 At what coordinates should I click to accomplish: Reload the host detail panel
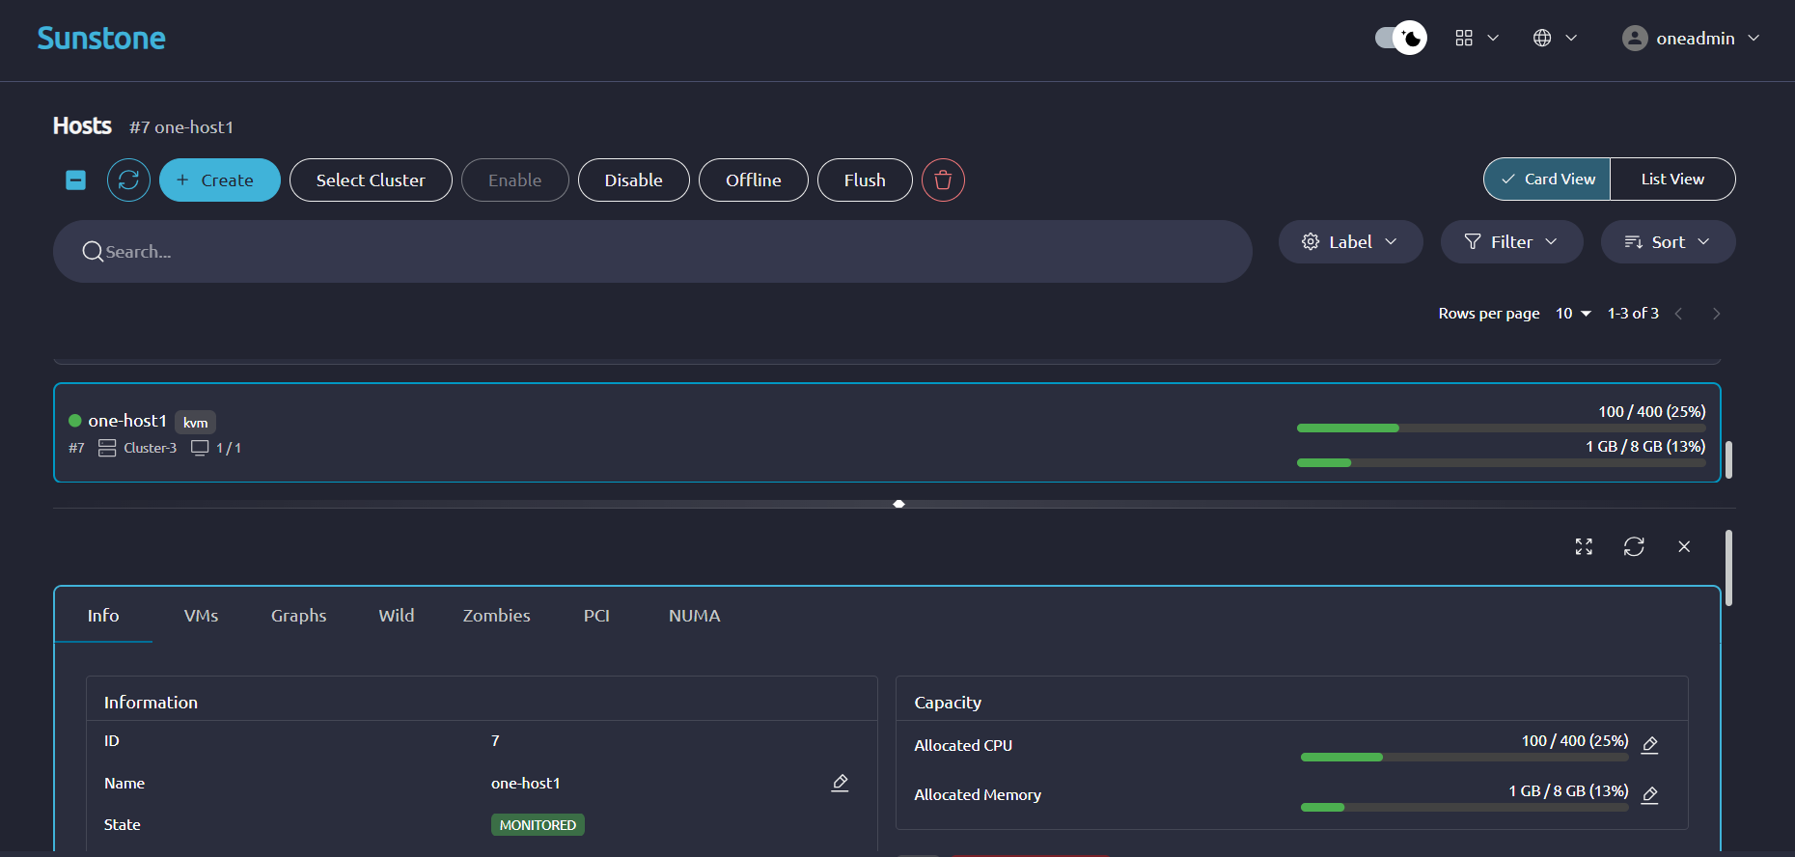tap(1634, 547)
